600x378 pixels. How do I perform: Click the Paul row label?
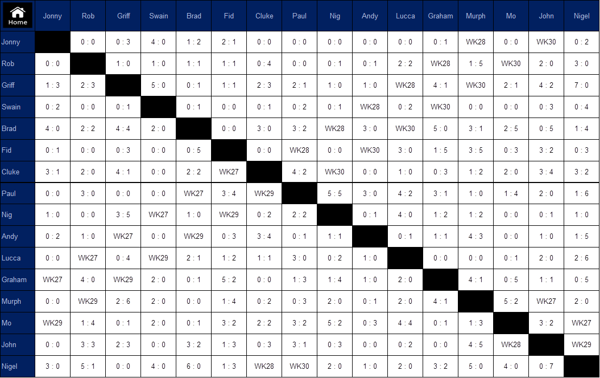(17, 193)
